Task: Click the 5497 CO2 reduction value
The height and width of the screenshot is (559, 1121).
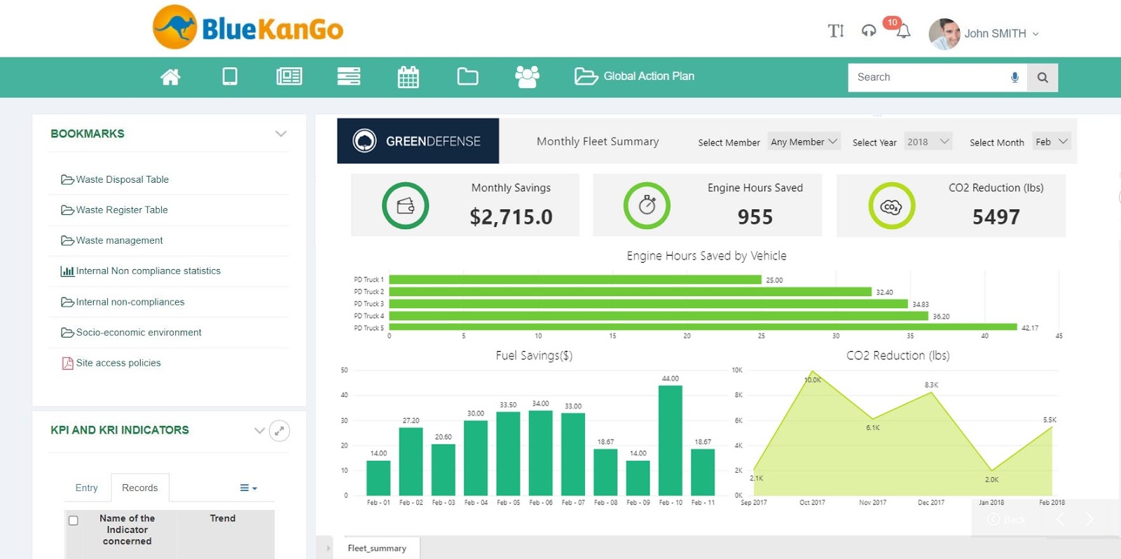Action: [x=996, y=217]
